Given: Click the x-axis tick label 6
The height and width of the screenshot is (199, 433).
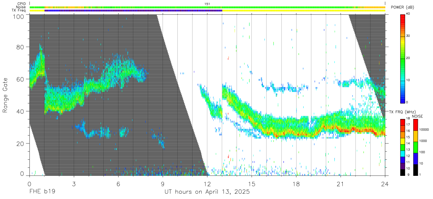Looking at the screenshot, I should [x=118, y=184].
